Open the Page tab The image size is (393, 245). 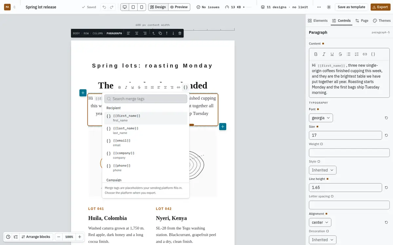pos(362,21)
